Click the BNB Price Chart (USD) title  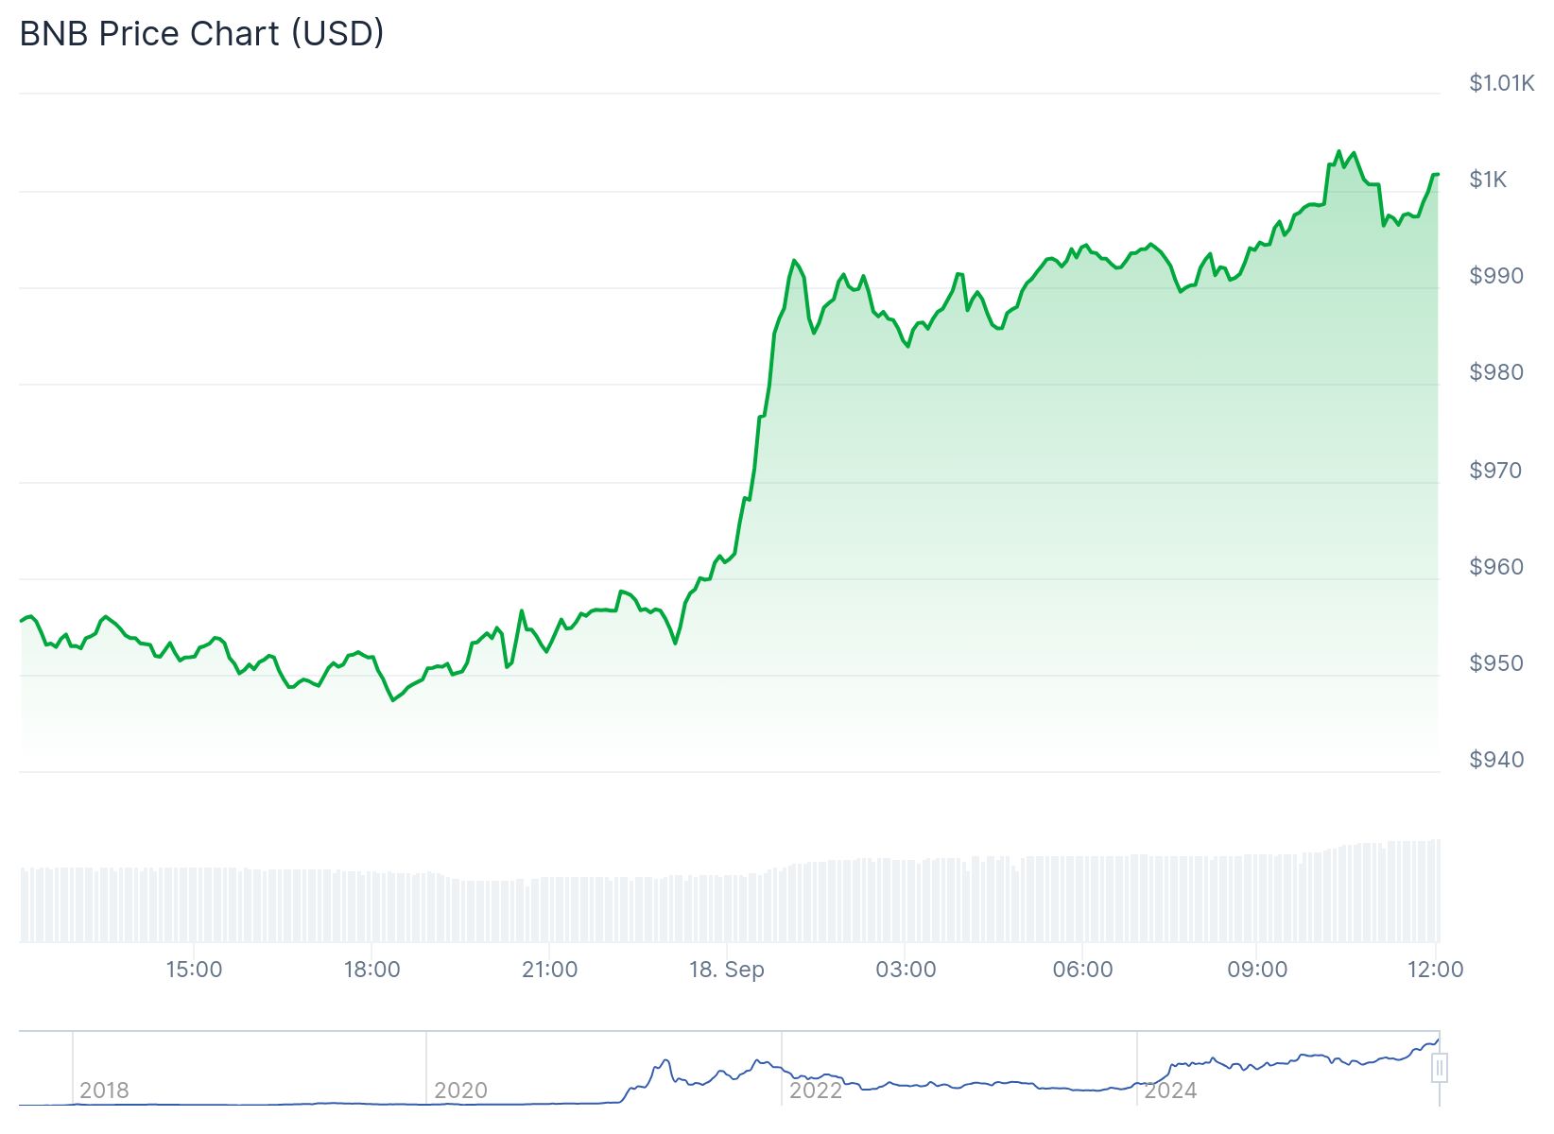(201, 34)
